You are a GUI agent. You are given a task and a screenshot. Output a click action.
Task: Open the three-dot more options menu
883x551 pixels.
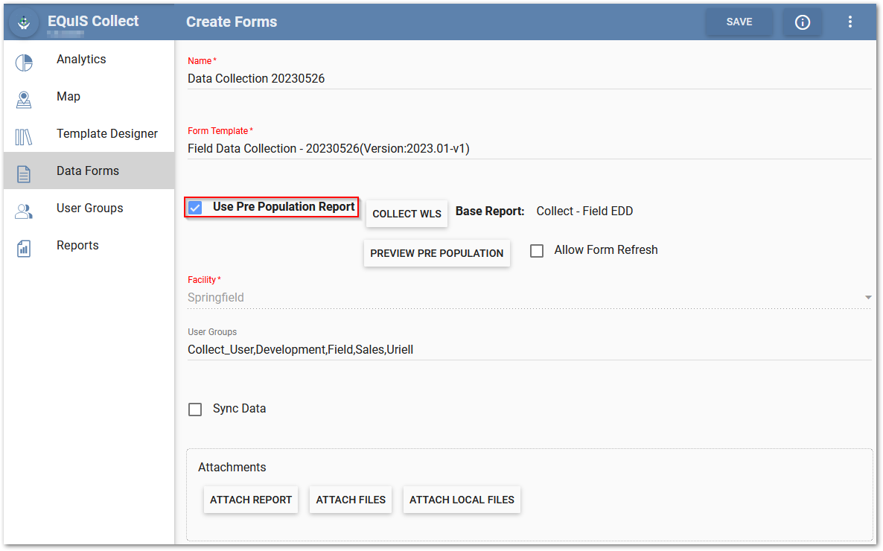850,22
